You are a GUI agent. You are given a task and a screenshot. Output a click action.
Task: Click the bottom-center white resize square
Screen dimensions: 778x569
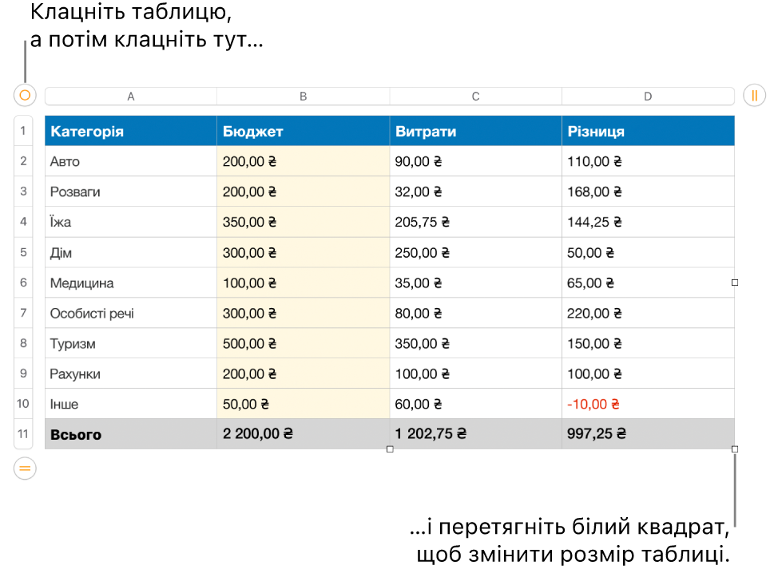[390, 449]
